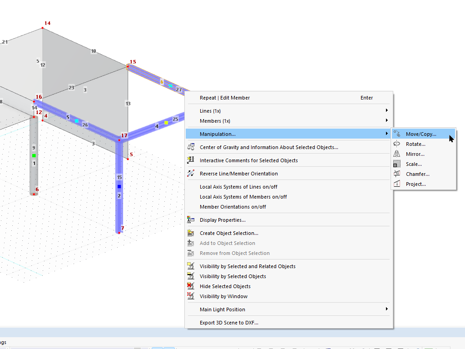Click the member label 26
This screenshot has width=465, height=349.
coord(85,125)
